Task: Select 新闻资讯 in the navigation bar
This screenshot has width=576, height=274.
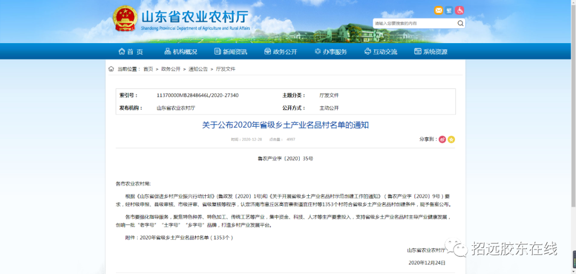Action: [x=230, y=52]
